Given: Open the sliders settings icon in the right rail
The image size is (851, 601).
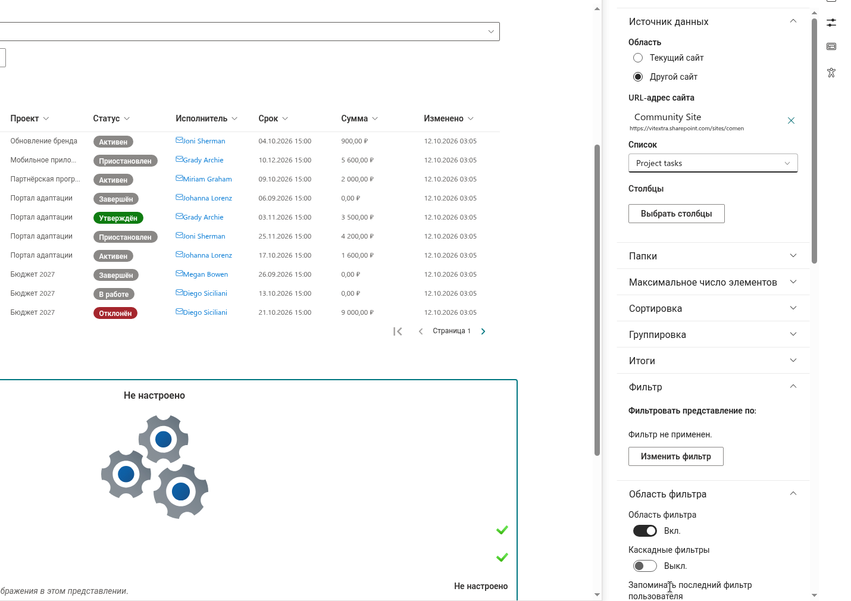Looking at the screenshot, I should point(831,23).
